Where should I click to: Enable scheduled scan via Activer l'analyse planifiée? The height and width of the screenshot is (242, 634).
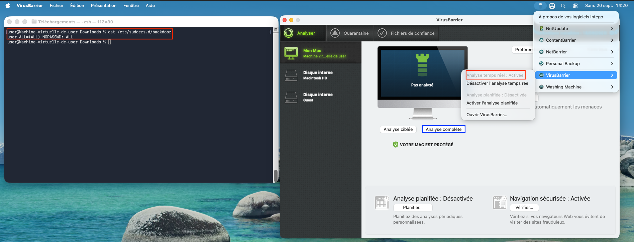pos(492,103)
